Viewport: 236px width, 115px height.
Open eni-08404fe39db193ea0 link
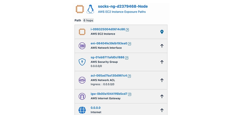coord(109,43)
